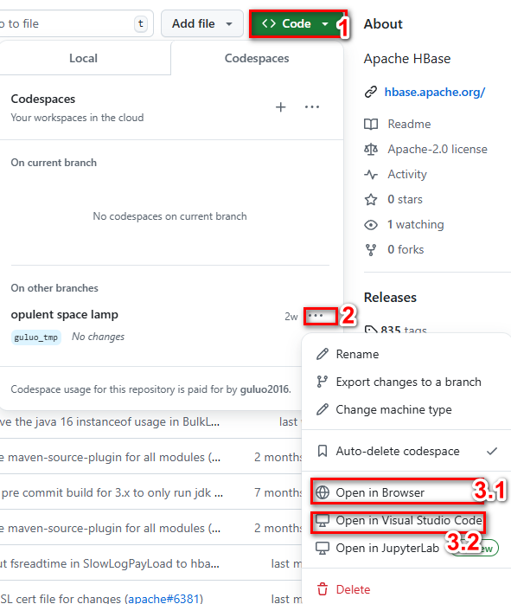Open the Apache-2.0 license link
The height and width of the screenshot is (604, 511).
tap(438, 149)
